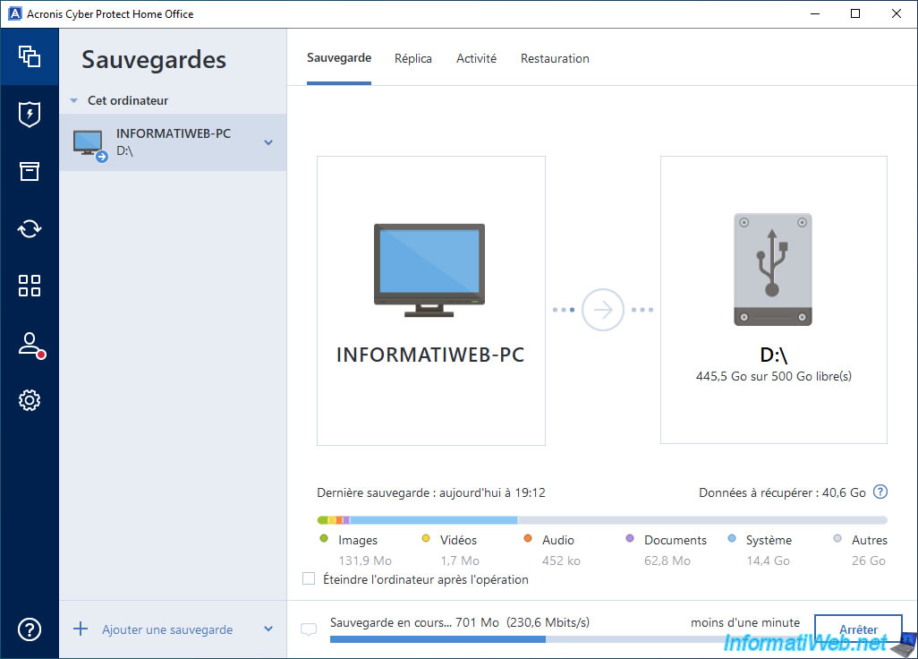Click the green Images legend dot

(x=324, y=538)
